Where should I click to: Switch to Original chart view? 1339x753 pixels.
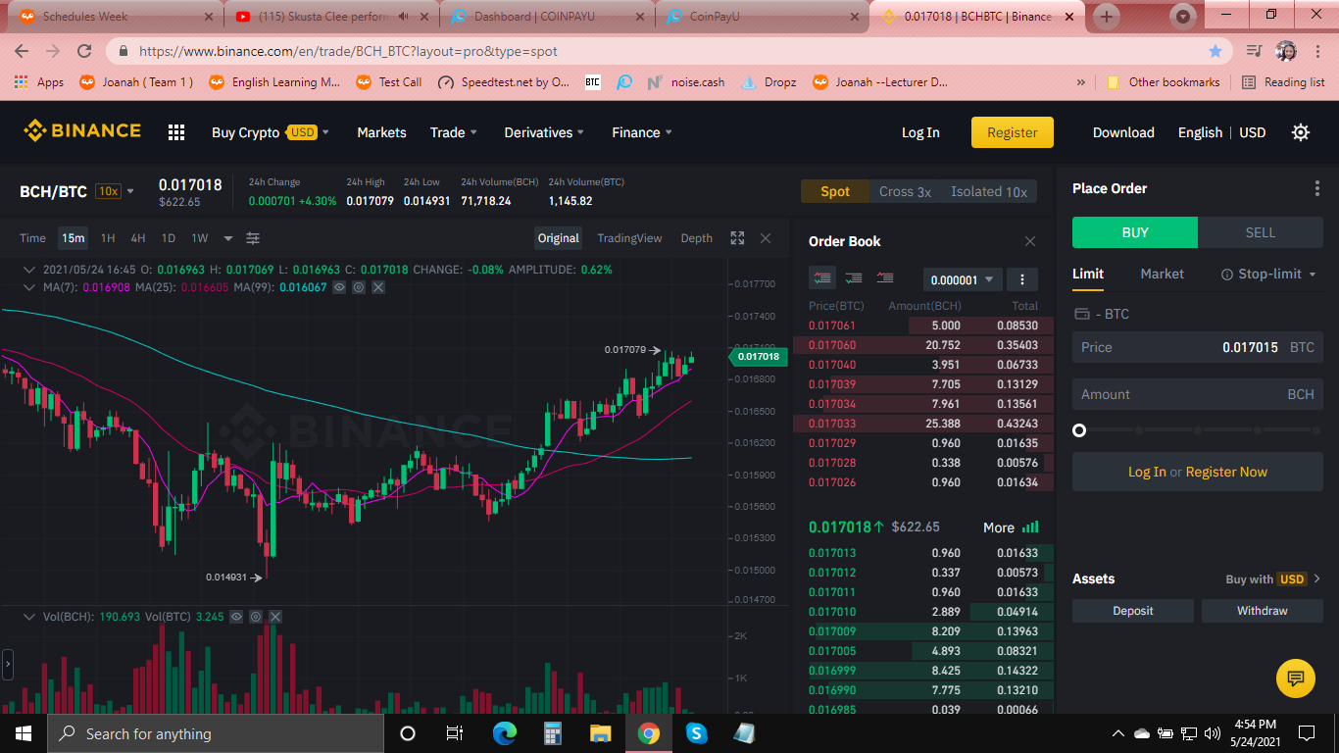coord(559,238)
